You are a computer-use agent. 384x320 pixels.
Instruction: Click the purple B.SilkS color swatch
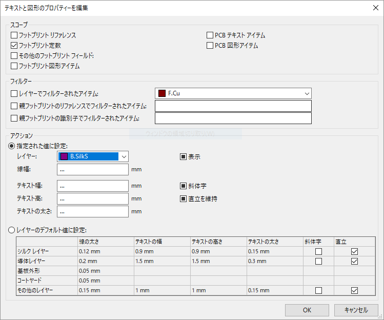(x=64, y=156)
